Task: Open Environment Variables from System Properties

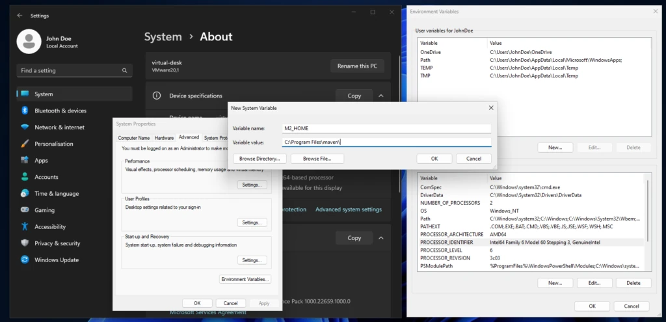Action: click(245, 279)
